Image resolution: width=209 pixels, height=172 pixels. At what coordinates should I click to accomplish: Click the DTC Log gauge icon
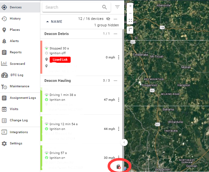(5, 75)
